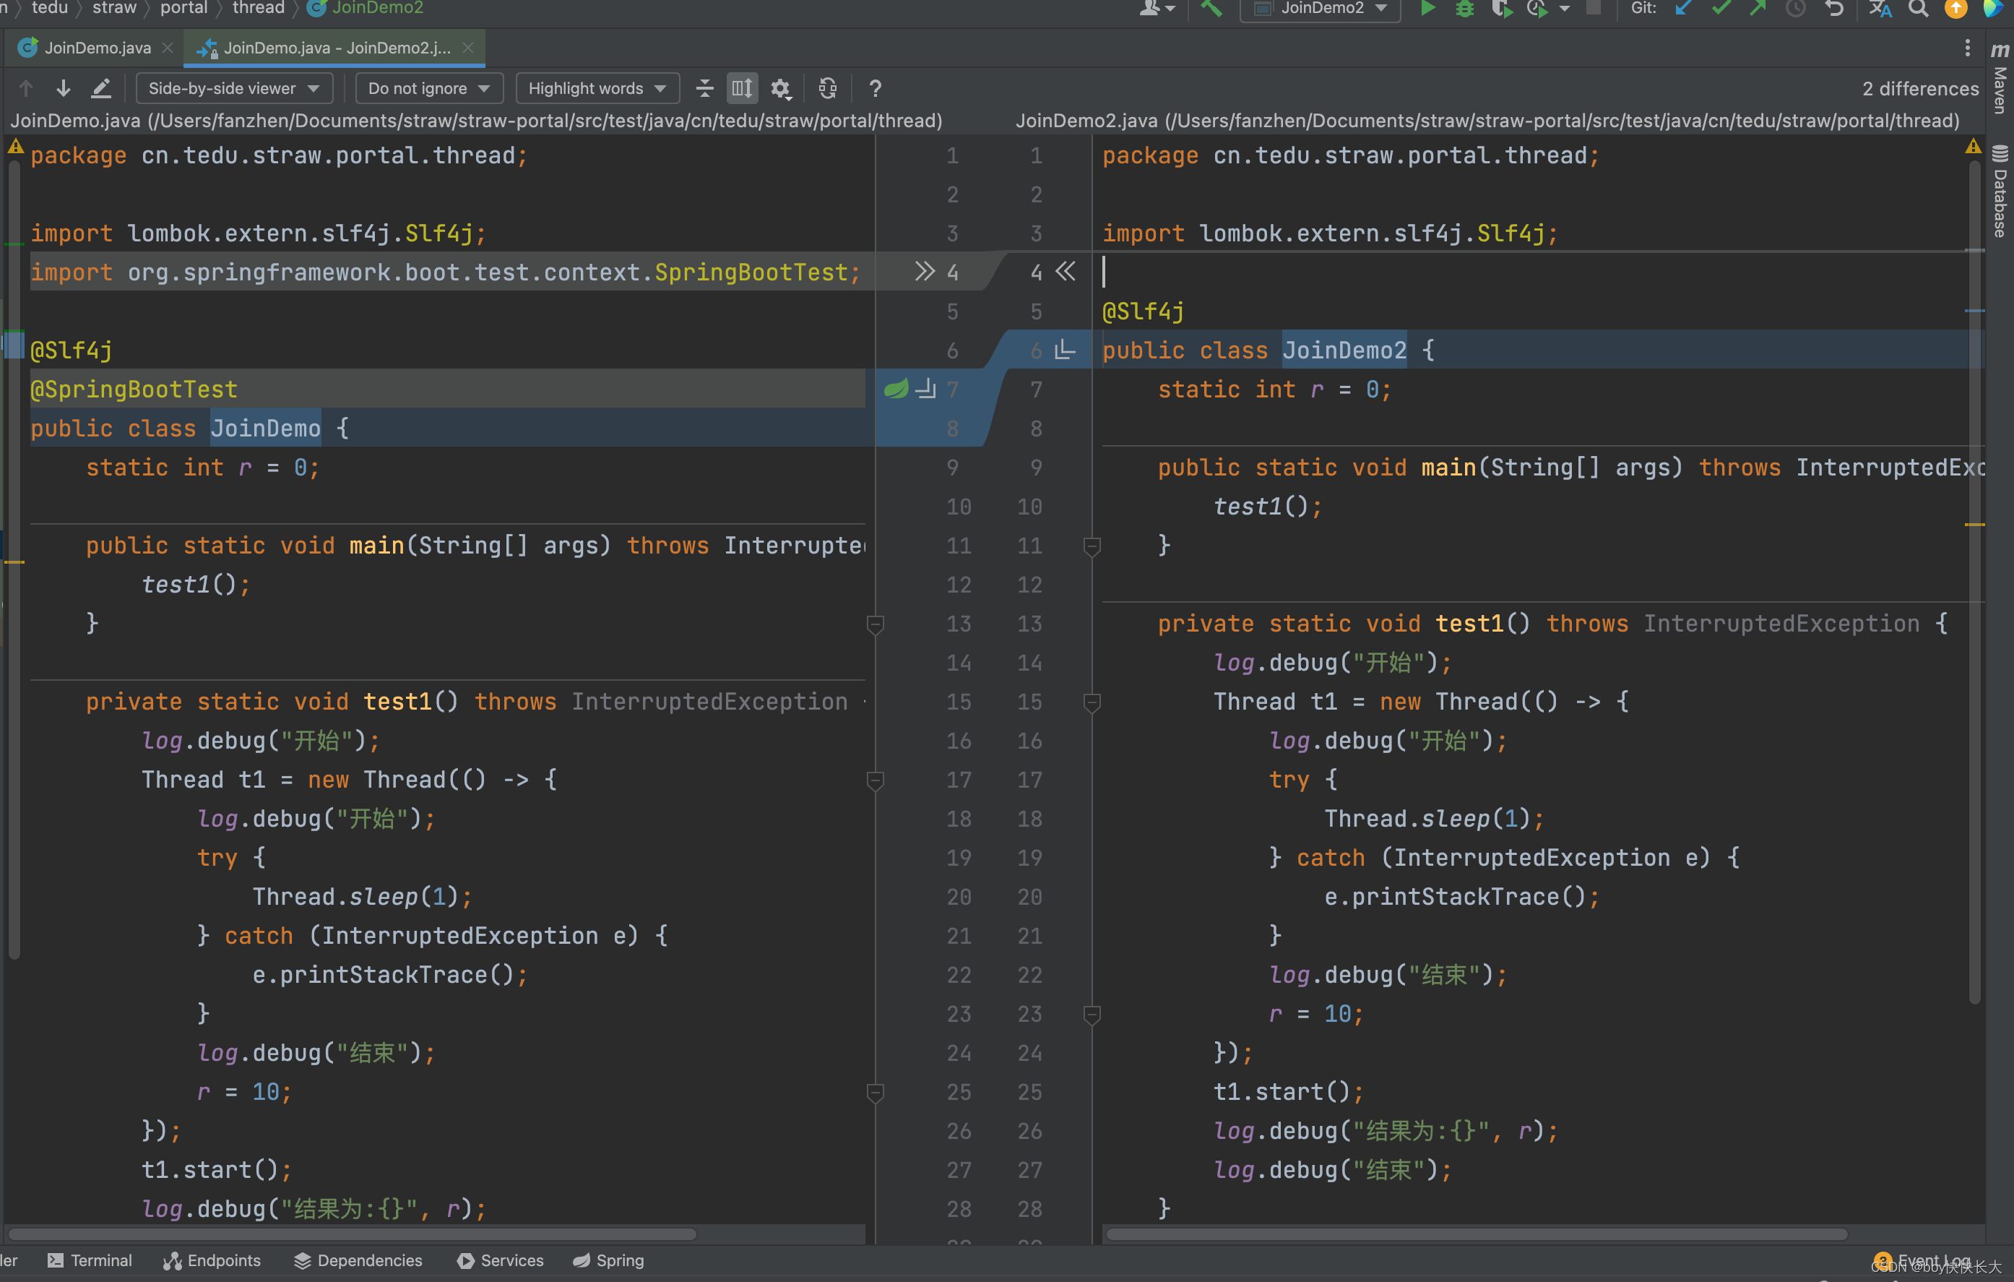Click right pane warning triangle indicator

point(1973,148)
